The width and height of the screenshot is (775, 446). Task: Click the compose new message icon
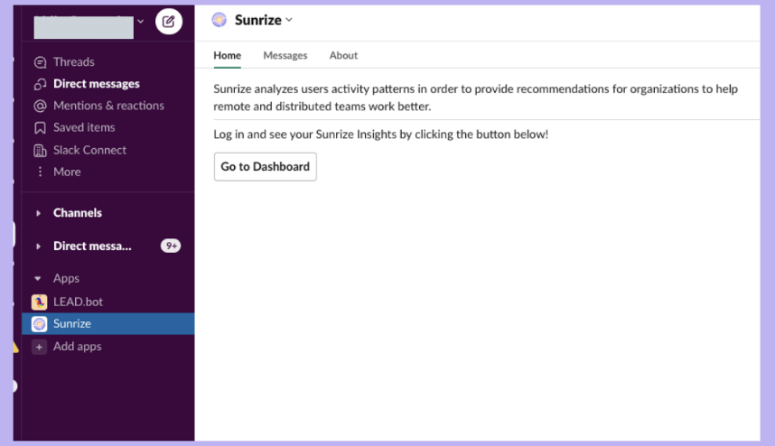tap(169, 22)
